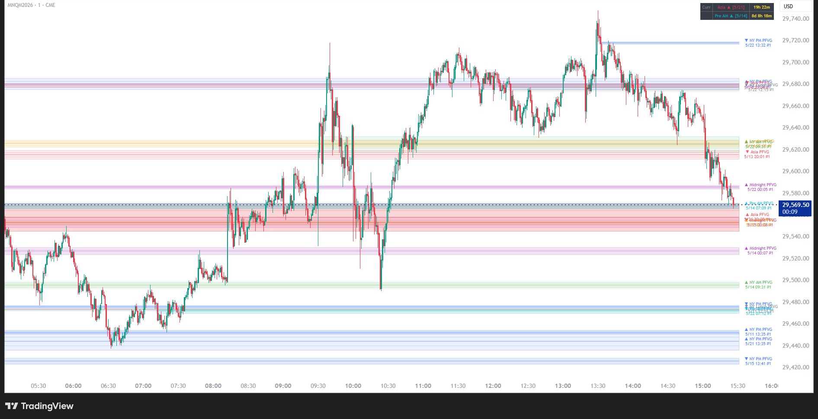Click the 29,660.00 price axis label
This screenshot has height=419, width=818.
pos(796,106)
